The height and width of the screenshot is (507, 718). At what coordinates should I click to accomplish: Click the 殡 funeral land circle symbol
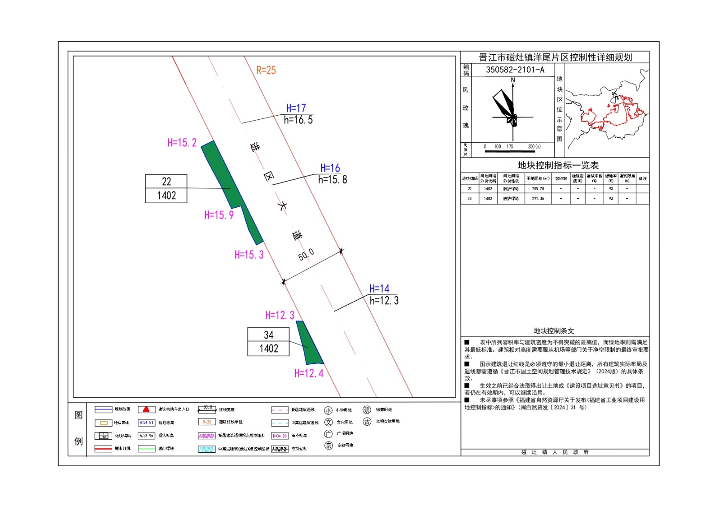[367, 410]
